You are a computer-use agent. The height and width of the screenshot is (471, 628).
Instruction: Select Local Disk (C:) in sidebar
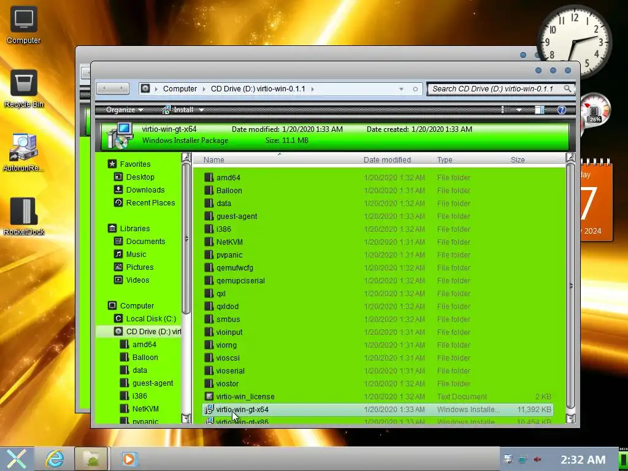tap(145, 318)
